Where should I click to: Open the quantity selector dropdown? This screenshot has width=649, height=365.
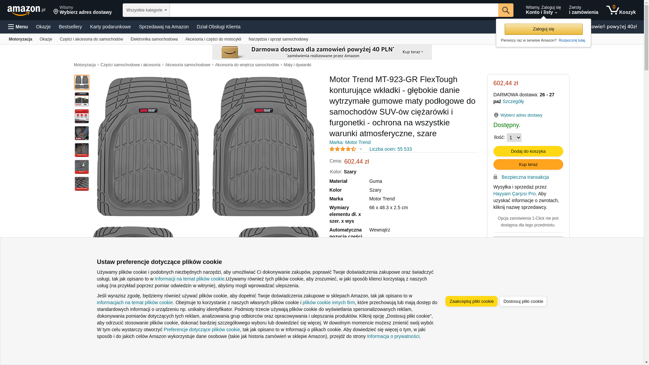(514, 138)
